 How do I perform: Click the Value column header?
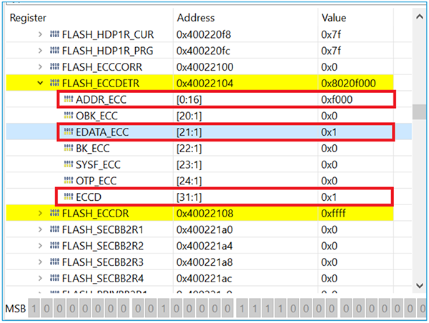coord(357,17)
